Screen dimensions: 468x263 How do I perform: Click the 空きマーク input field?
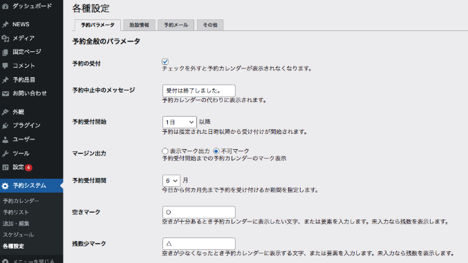[x=199, y=213]
